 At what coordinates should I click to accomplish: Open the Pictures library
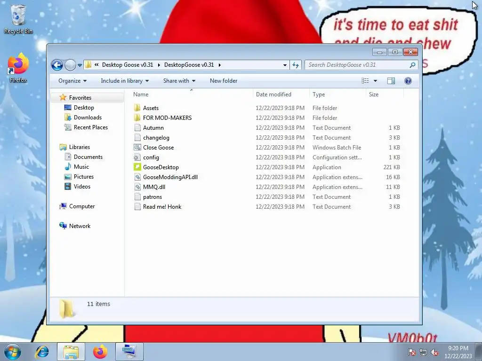click(83, 177)
